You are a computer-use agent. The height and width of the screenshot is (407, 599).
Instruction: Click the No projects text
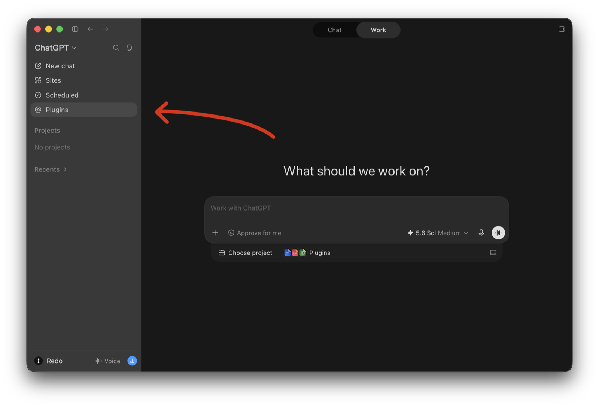(x=52, y=147)
